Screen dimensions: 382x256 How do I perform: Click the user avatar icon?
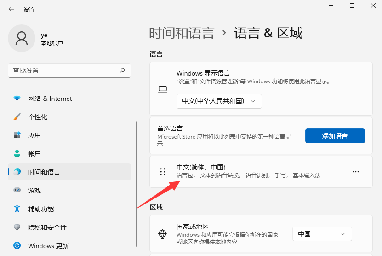[22, 38]
